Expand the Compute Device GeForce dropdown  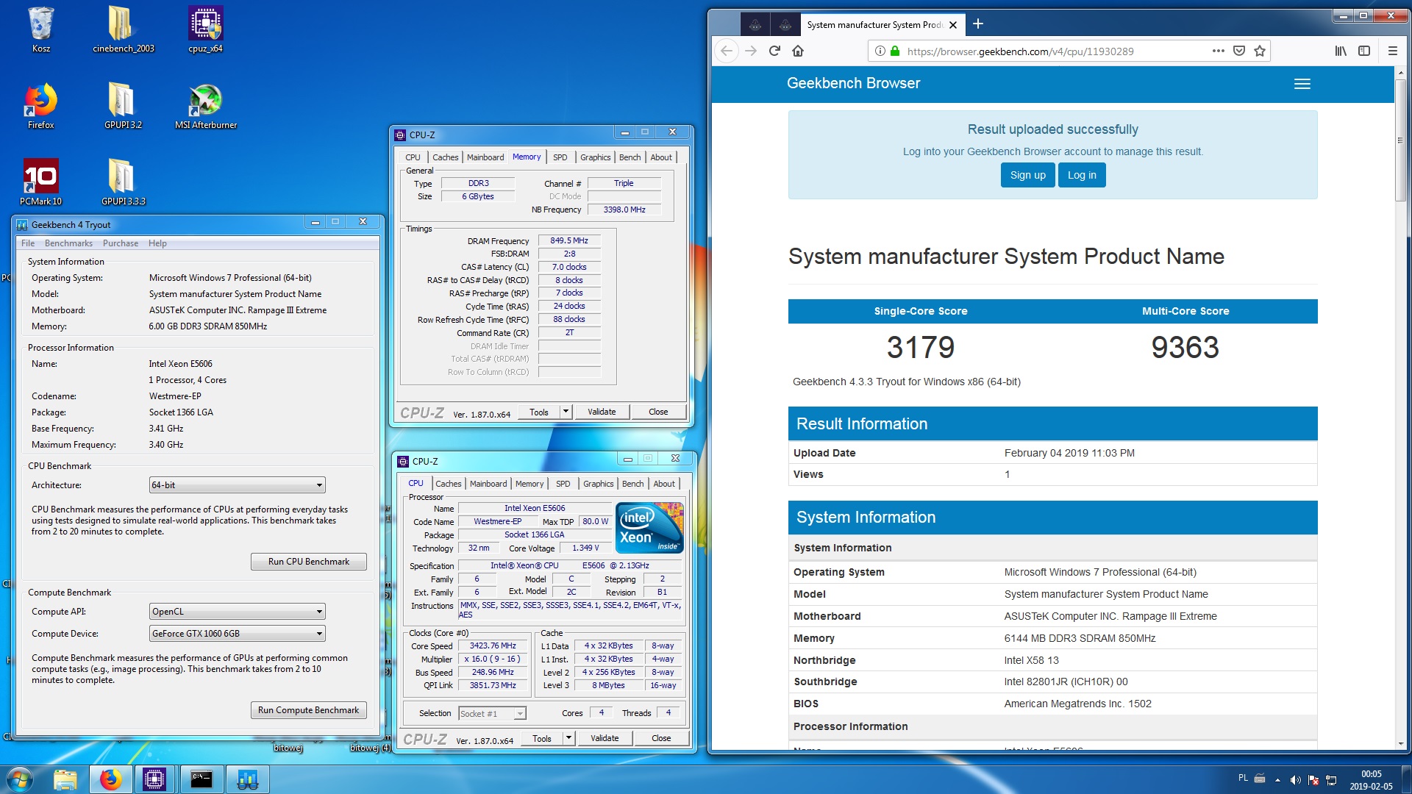[x=237, y=634]
